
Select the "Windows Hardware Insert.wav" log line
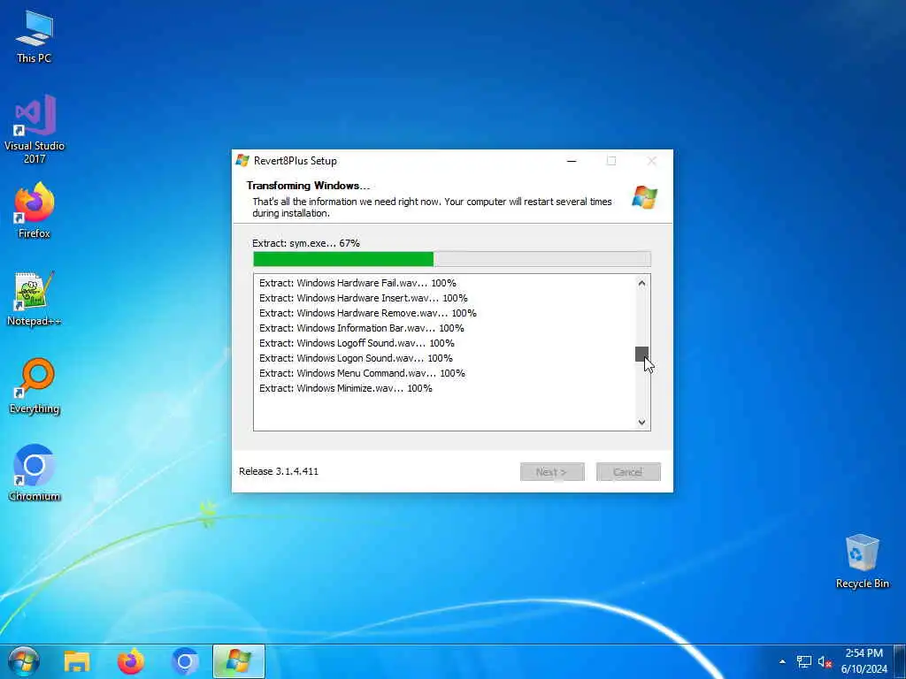tap(364, 298)
